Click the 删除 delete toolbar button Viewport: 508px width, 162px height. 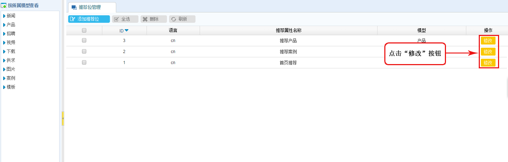click(154, 19)
